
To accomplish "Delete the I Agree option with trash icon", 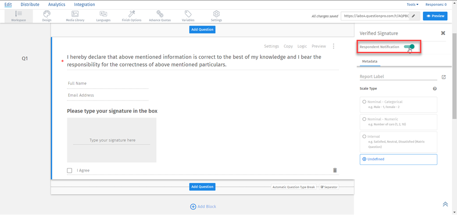I will coord(335,170).
